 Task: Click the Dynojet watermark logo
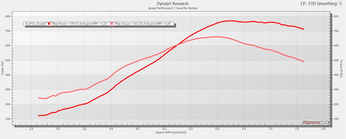(x=316, y=123)
